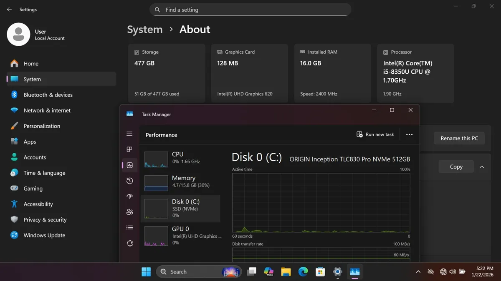Open Task Manager's three-dot more options menu

coord(409,134)
